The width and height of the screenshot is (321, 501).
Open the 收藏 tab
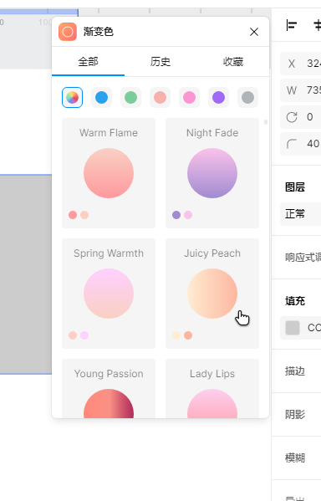click(233, 61)
